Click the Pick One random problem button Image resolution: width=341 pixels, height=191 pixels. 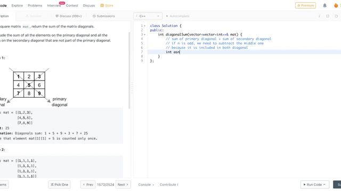(x=59, y=185)
